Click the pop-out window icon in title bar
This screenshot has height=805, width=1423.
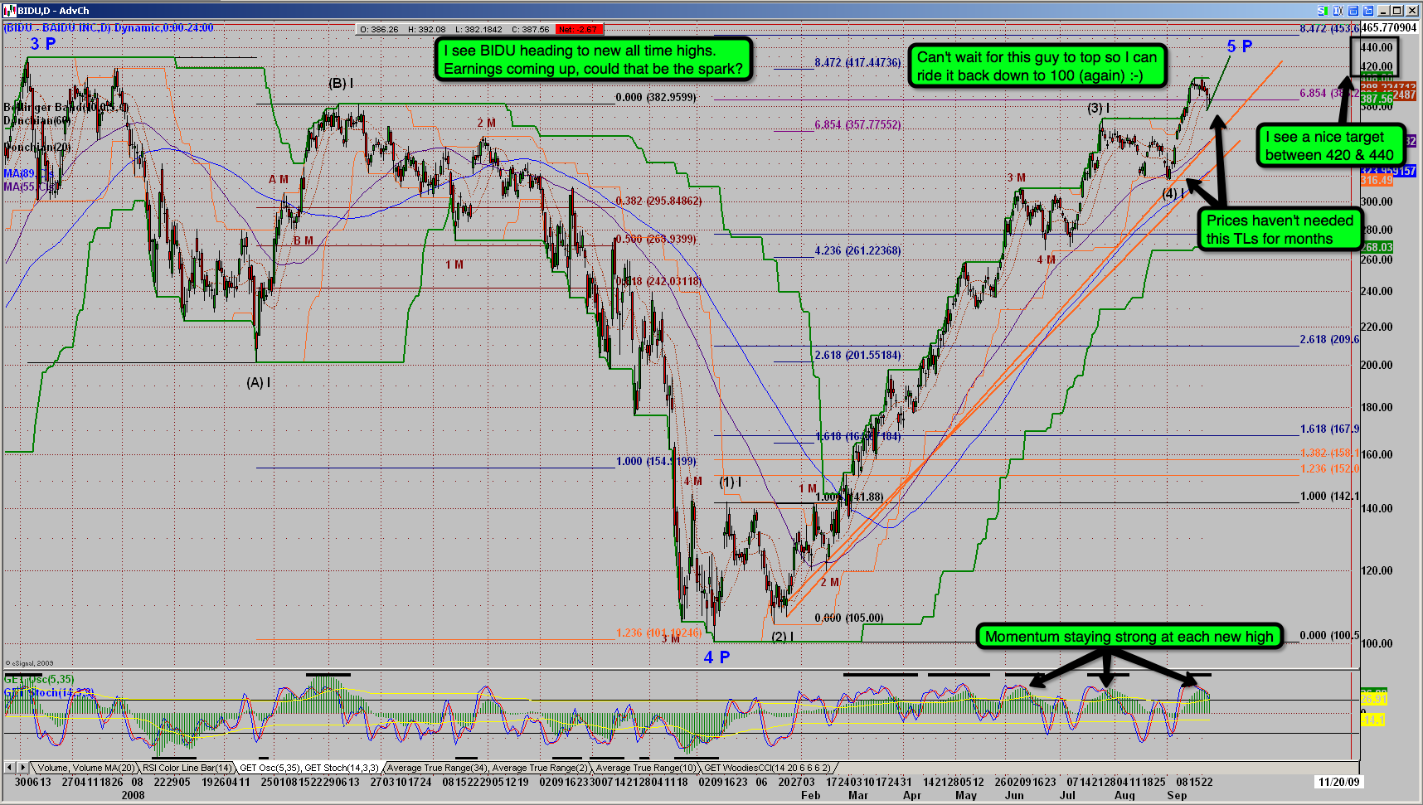point(1368,11)
